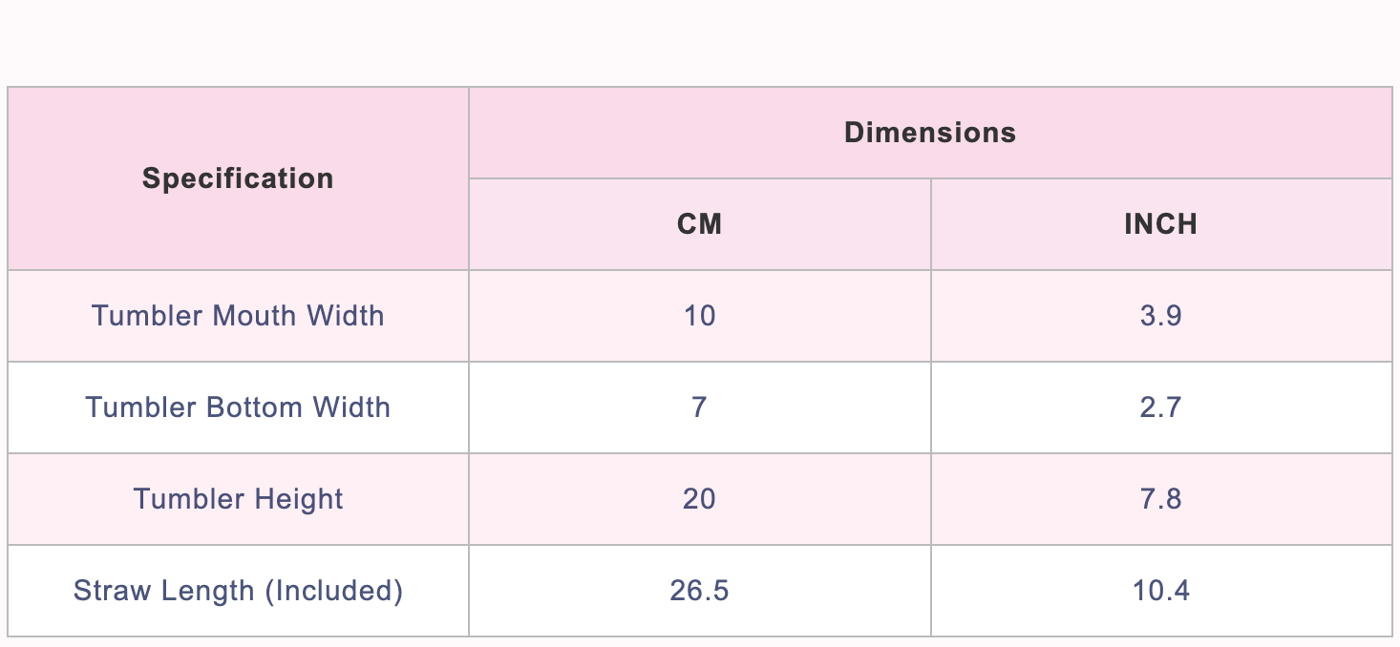Image resolution: width=1400 pixels, height=647 pixels.
Task: Select the CM column header
Action: 700,224
